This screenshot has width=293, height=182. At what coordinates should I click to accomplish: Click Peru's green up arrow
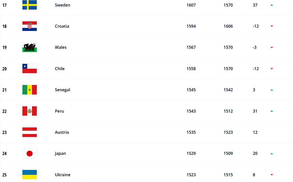coord(272,111)
